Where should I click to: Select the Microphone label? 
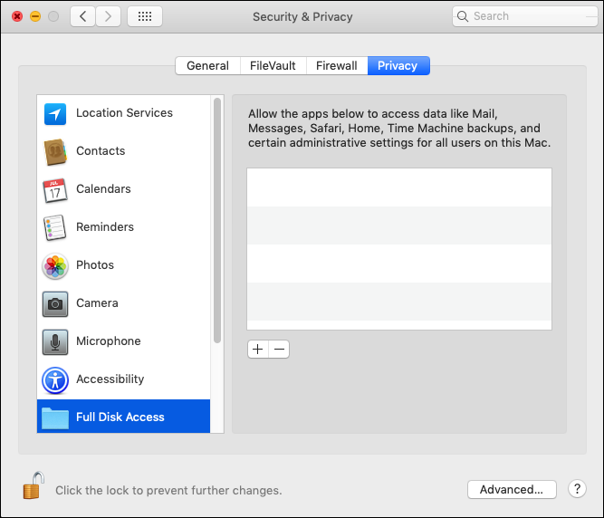tap(109, 341)
